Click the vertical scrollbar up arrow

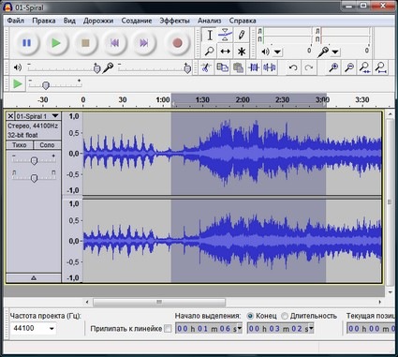pyautogui.click(x=391, y=114)
